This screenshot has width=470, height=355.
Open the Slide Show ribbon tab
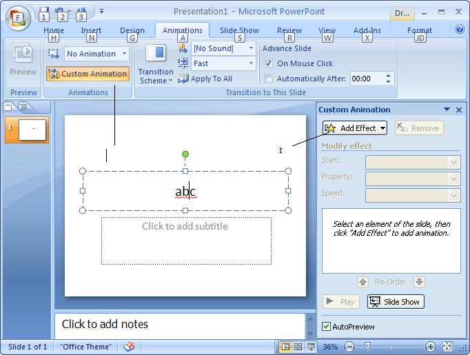[x=239, y=30]
